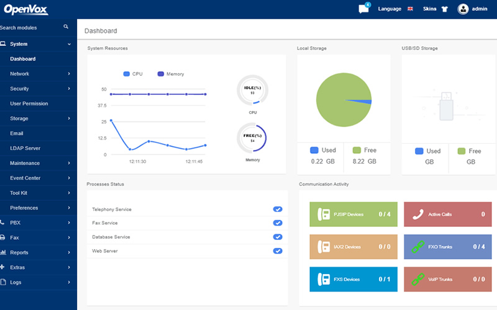Viewport: 497px width, 310px height.
Task: Expand the Maintenance submenu arrow
Action: point(69,163)
